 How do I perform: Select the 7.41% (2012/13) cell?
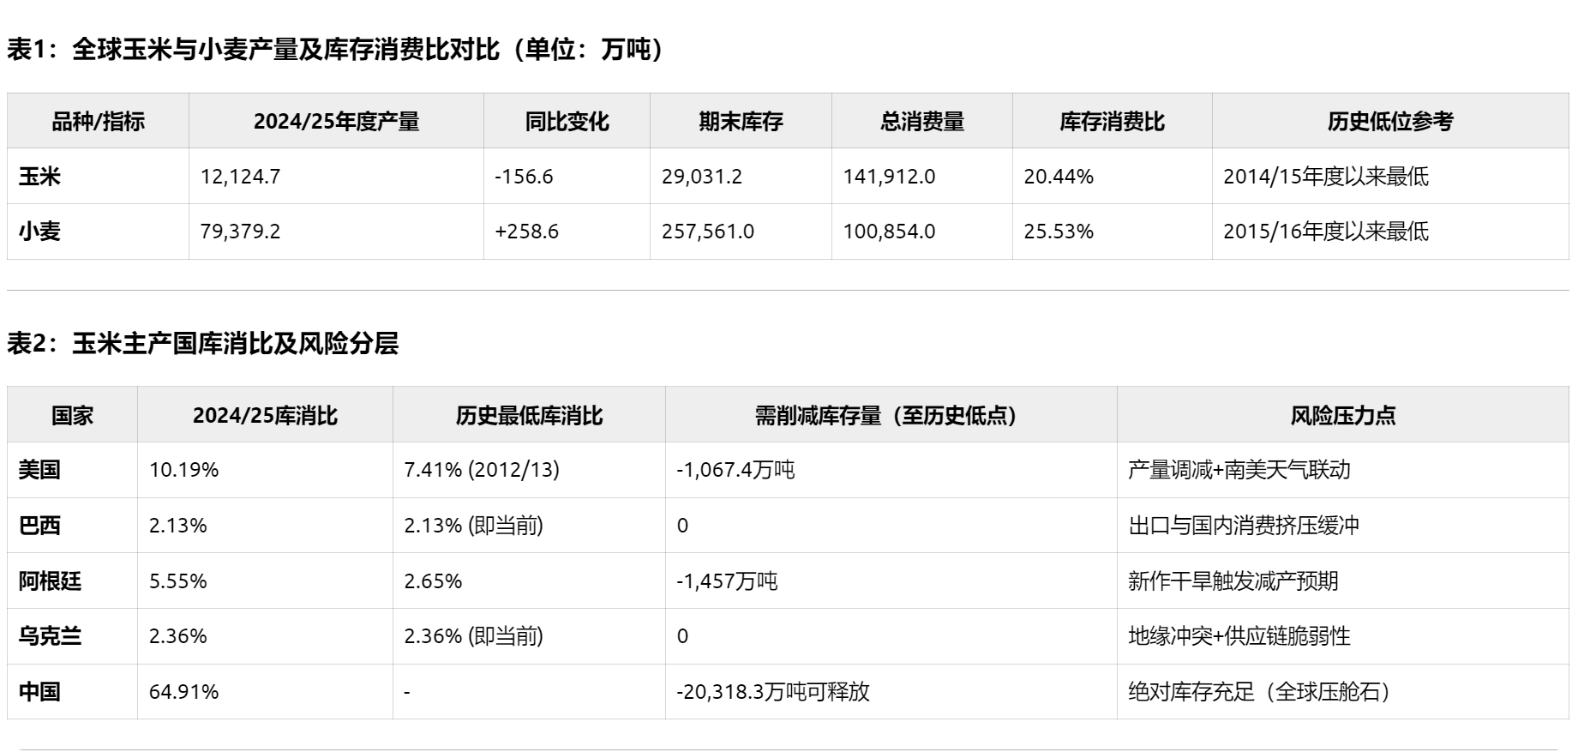482,470
